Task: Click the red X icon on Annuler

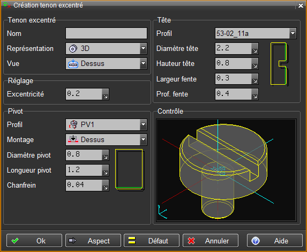Action: coord(191,241)
